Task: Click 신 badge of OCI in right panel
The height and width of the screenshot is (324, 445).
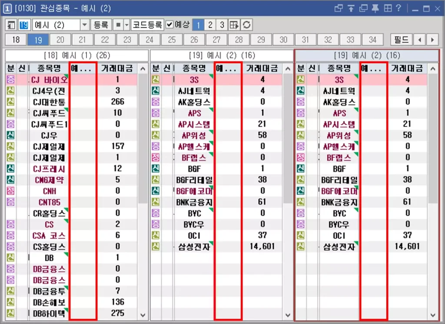Action: tap(301, 236)
